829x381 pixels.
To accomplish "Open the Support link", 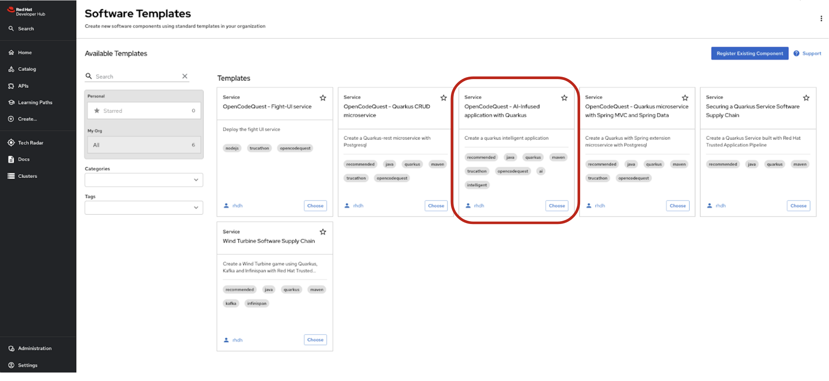I will [x=812, y=53].
